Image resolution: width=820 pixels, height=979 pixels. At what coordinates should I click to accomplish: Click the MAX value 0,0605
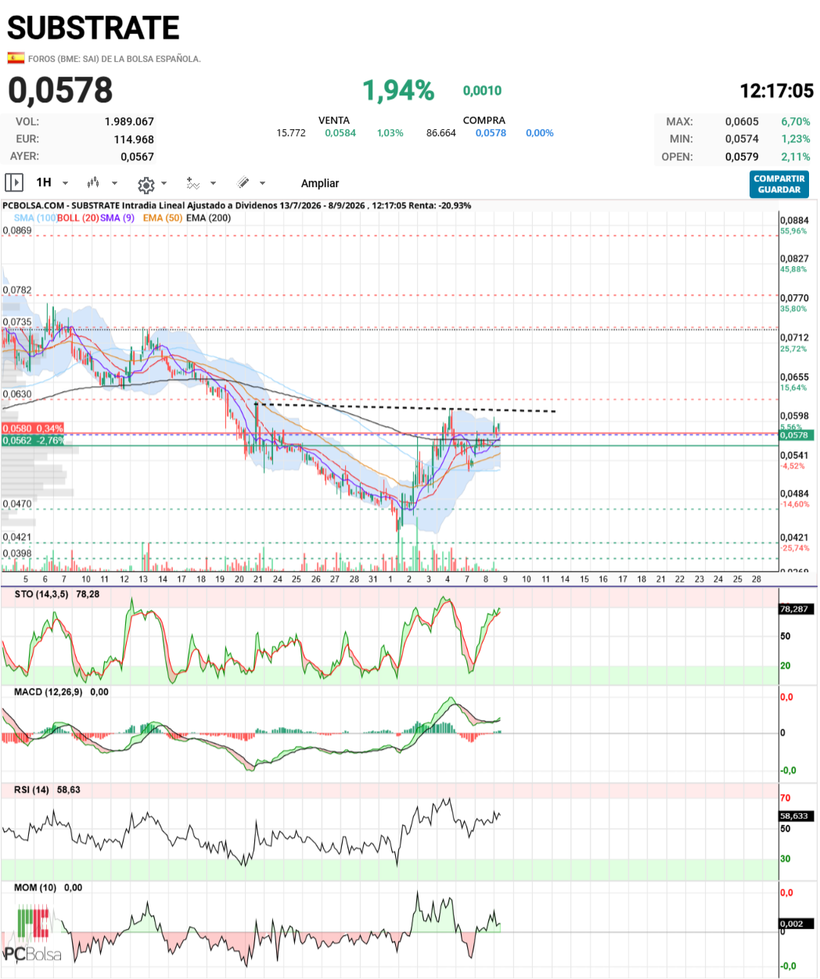coord(742,121)
